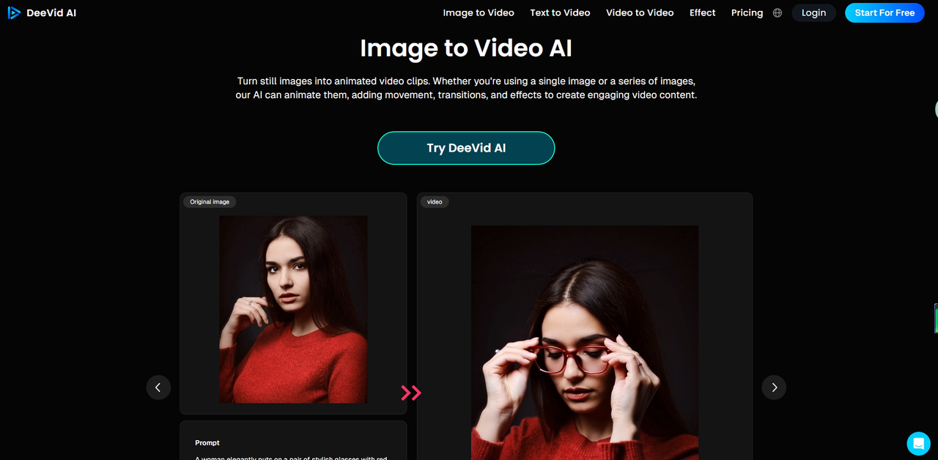
Task: Go to next example slide
Action: pyautogui.click(x=774, y=387)
